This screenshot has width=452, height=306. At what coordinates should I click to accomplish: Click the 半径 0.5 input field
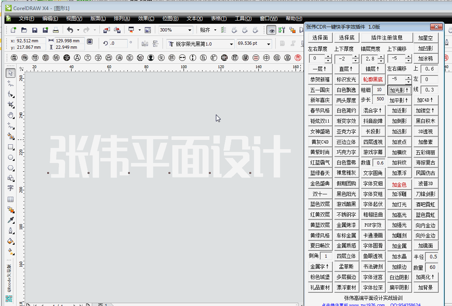431,256
